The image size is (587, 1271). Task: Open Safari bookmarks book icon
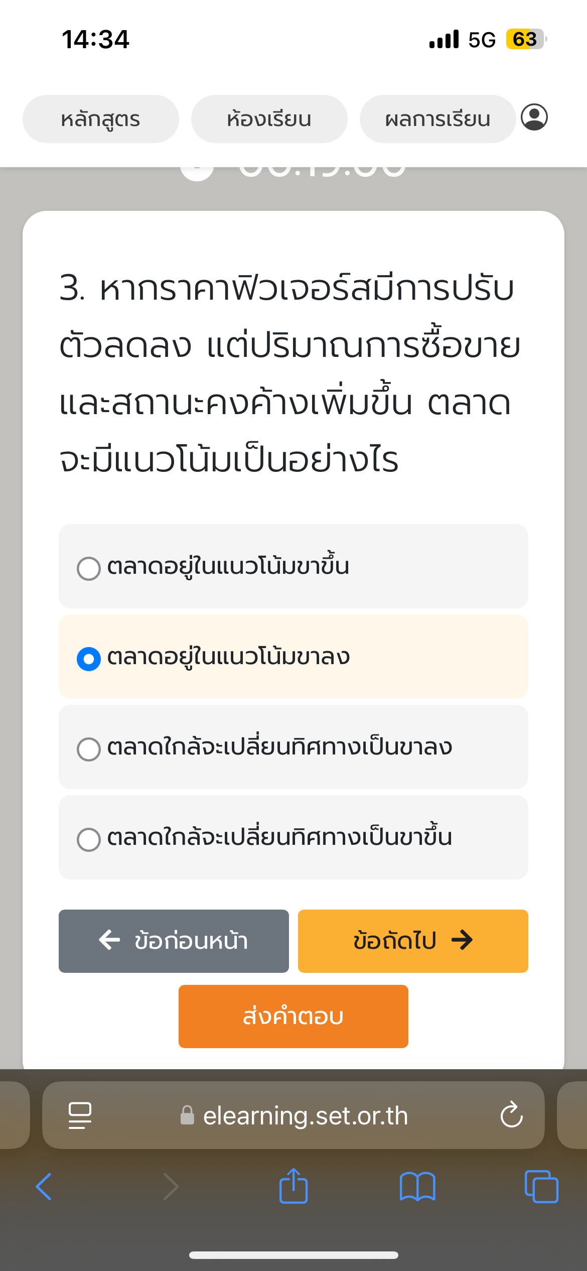(x=417, y=1186)
